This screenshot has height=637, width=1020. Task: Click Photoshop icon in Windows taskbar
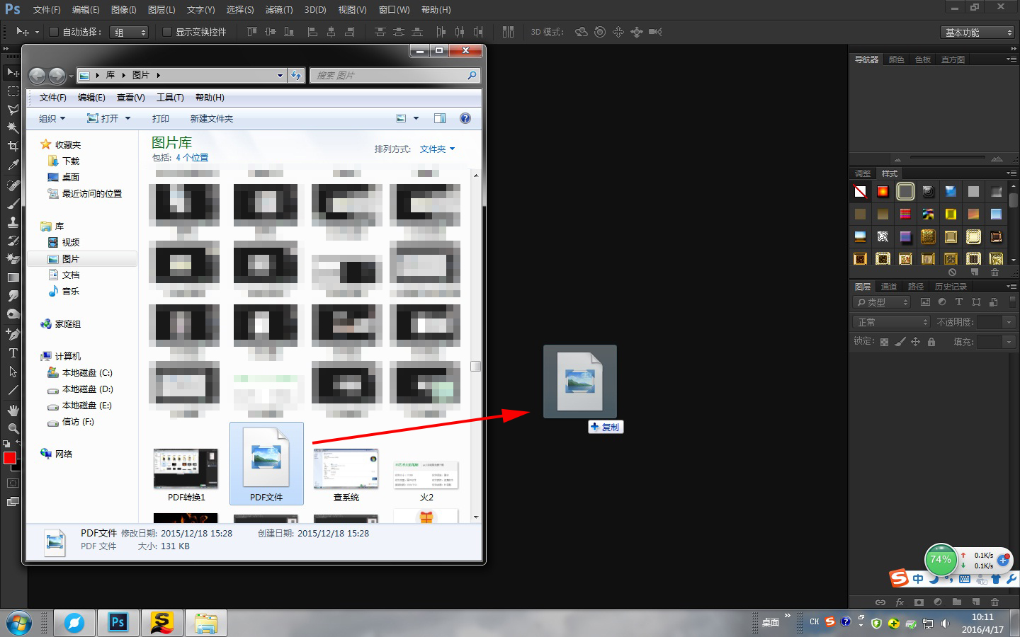point(118,623)
